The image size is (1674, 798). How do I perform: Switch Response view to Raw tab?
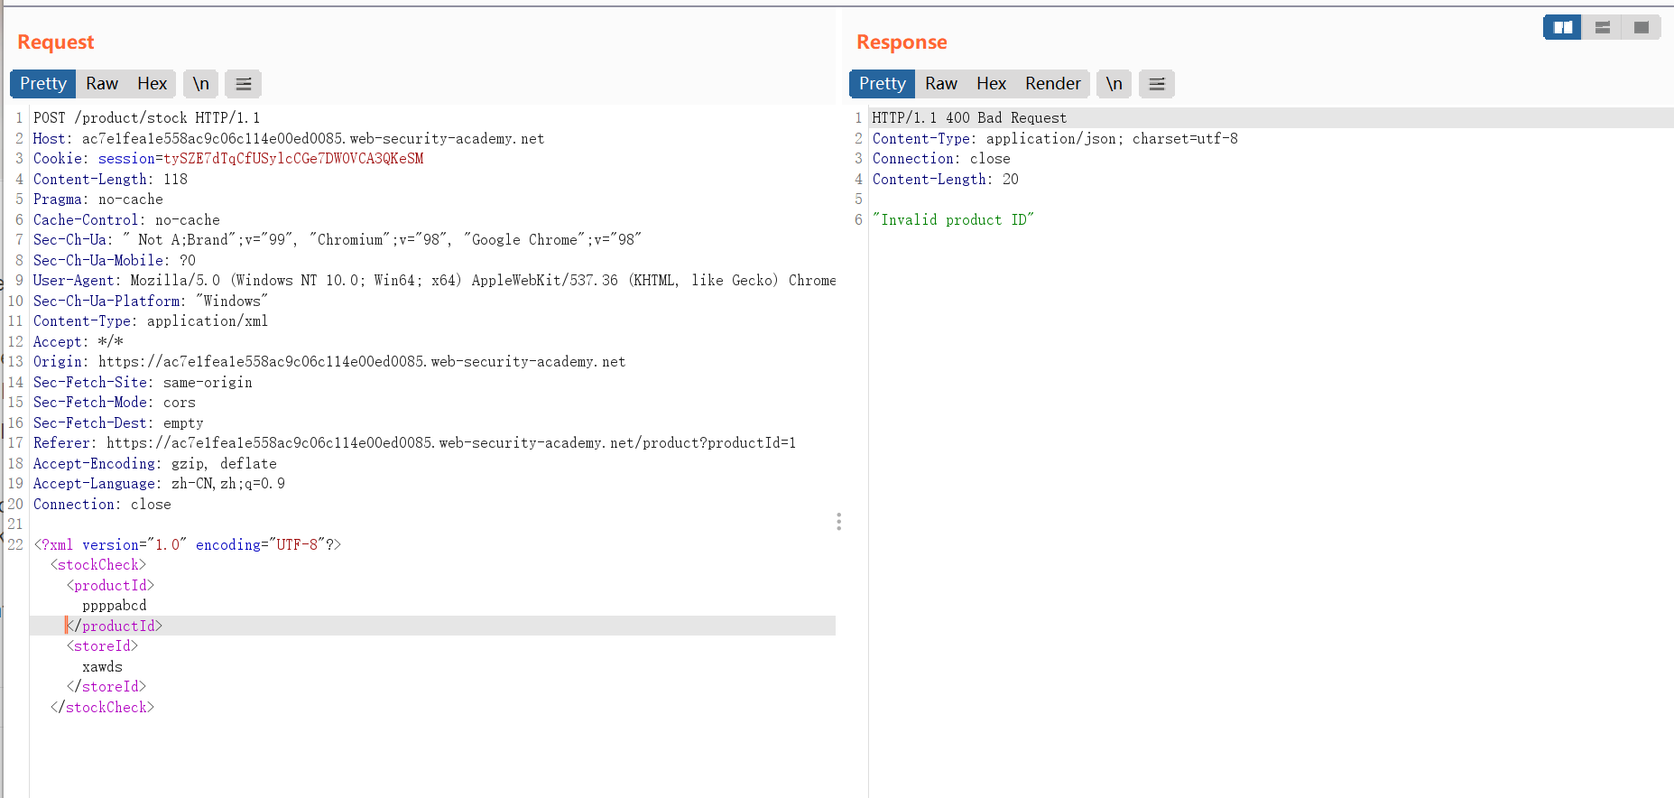click(x=941, y=84)
